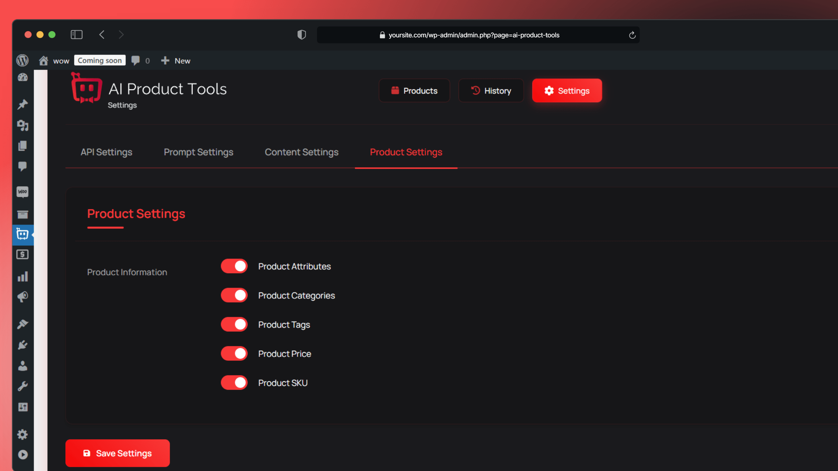Click the Product Attributes label
This screenshot has height=471, width=838.
(294, 267)
